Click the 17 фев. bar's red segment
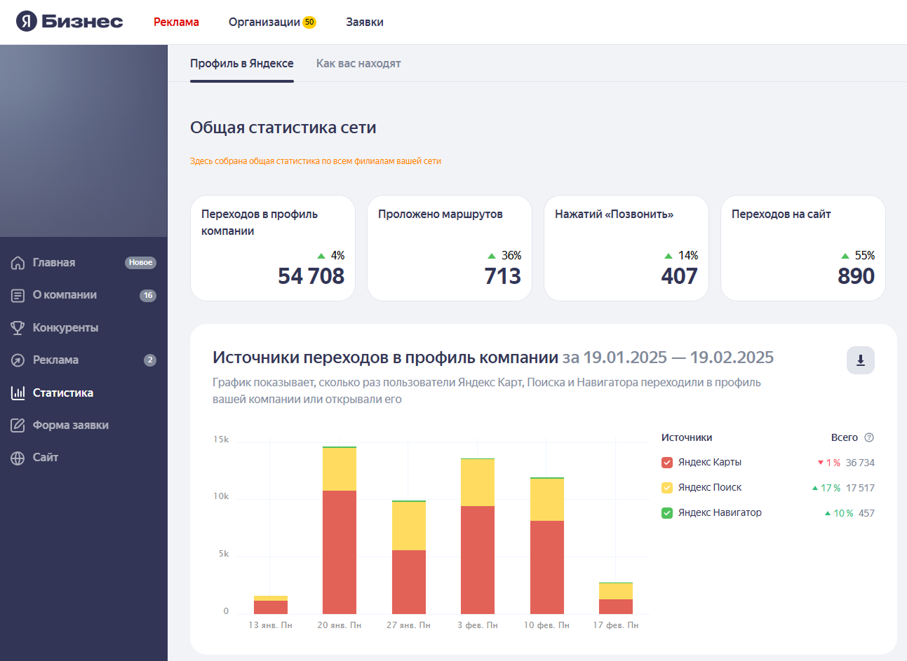The height and width of the screenshot is (661, 907). point(616,607)
